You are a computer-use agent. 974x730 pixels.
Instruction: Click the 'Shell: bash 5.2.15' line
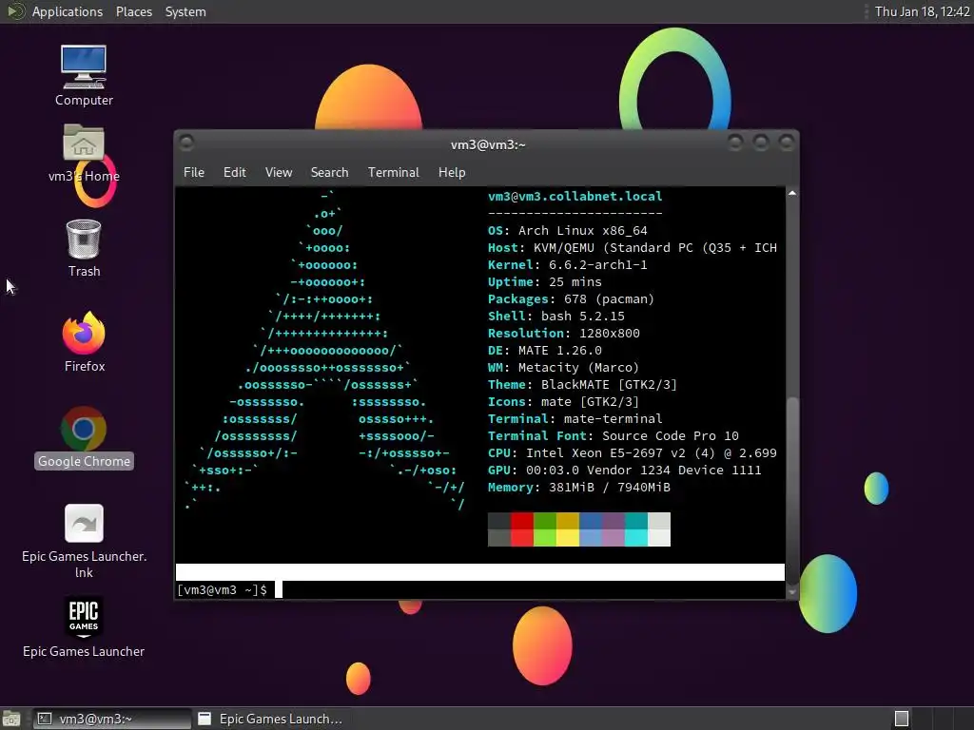click(x=555, y=316)
